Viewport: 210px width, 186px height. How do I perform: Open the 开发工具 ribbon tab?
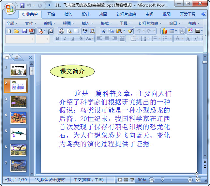(187, 14)
